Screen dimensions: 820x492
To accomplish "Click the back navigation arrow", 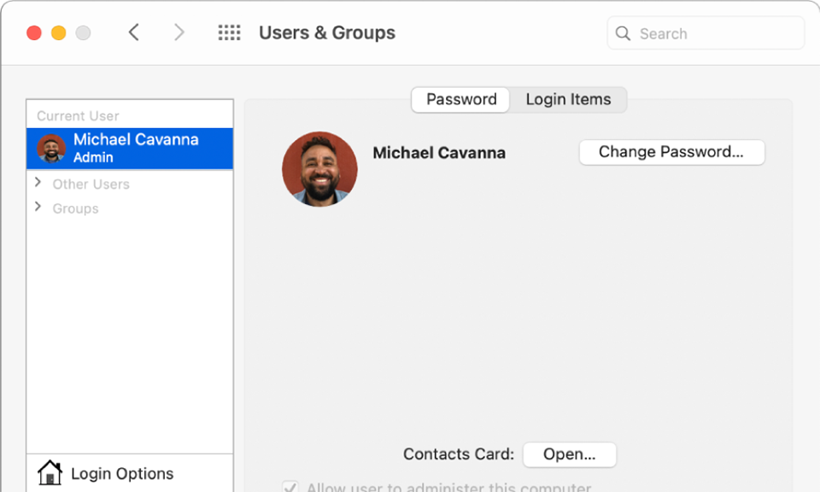I will pyautogui.click(x=134, y=32).
